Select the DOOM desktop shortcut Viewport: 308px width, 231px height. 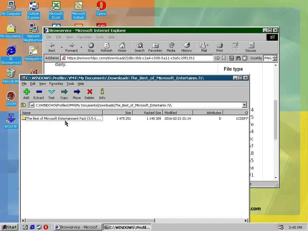click(x=11, y=99)
